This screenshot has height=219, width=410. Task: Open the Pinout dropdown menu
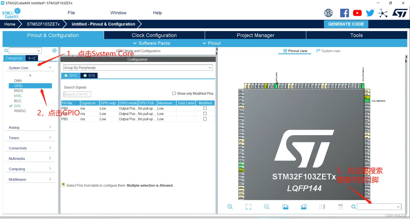coord(212,43)
